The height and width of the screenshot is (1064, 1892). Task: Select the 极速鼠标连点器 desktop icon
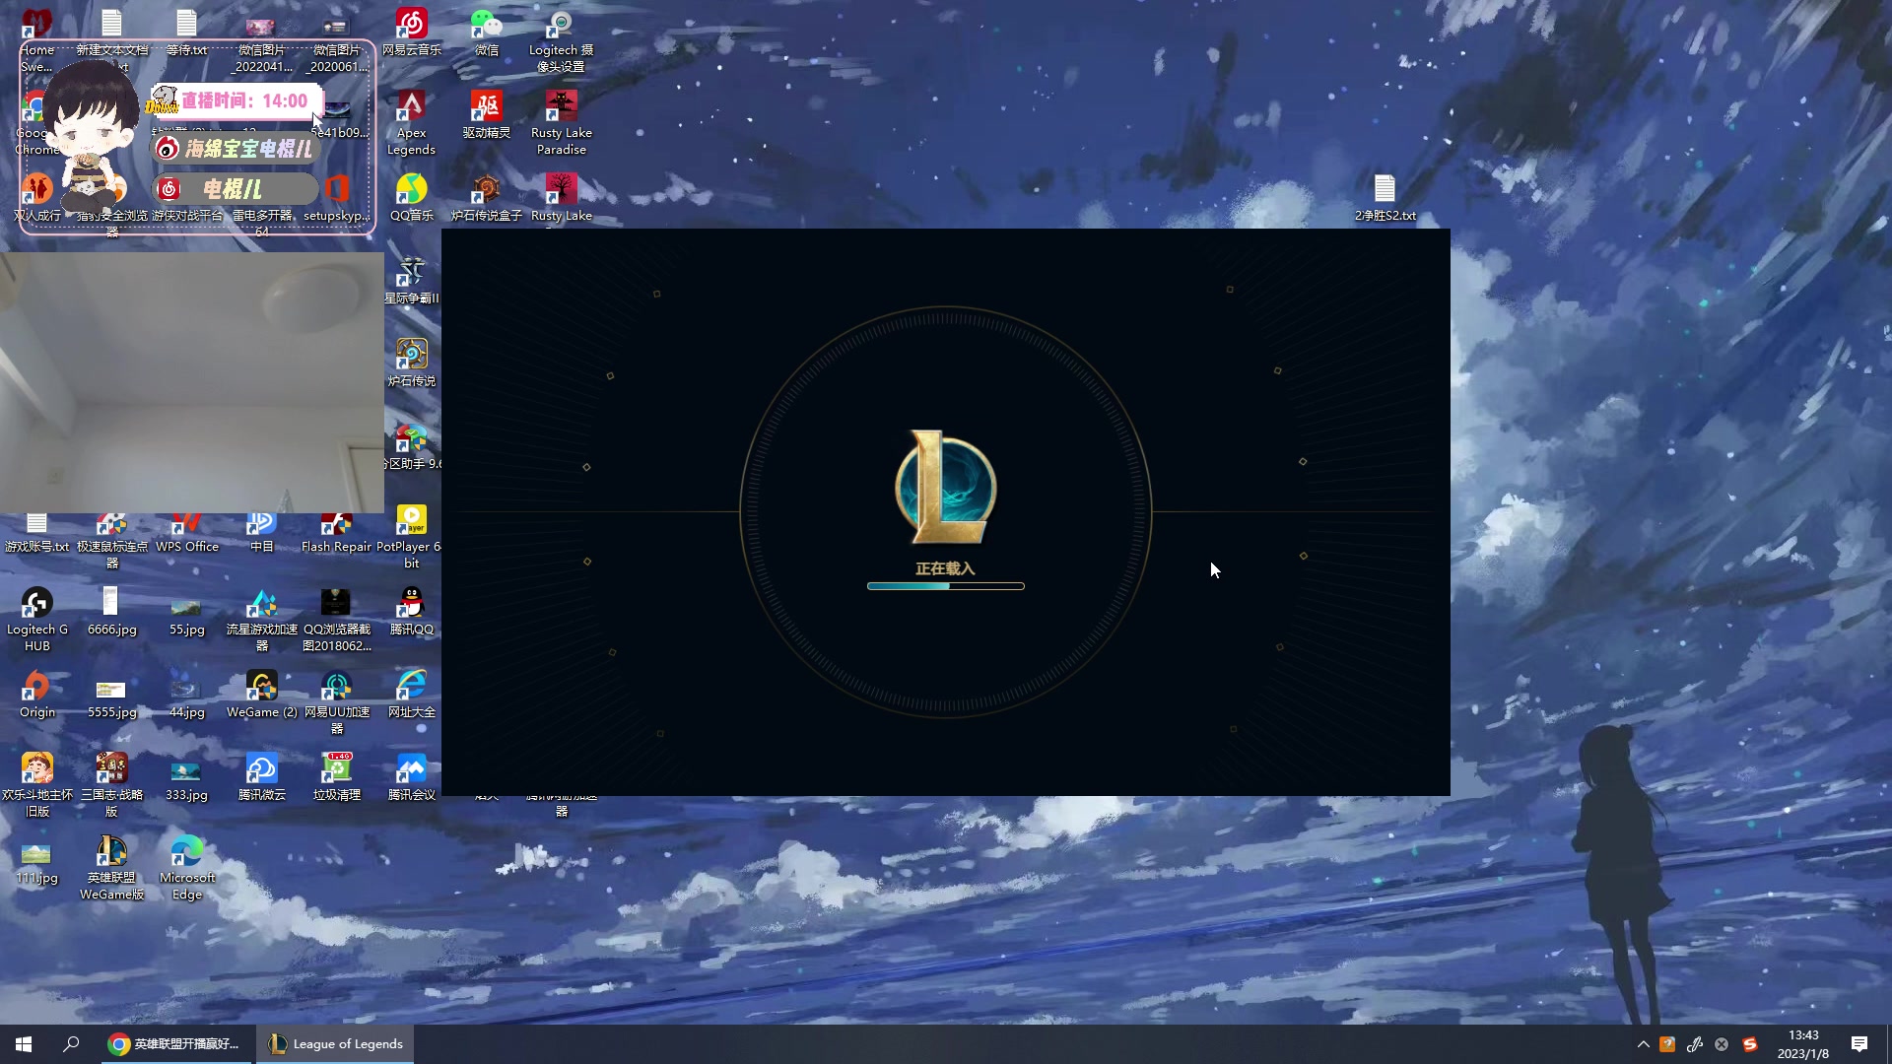tap(112, 541)
